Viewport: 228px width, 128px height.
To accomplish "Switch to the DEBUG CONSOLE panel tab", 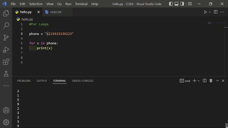I will click(83, 81).
